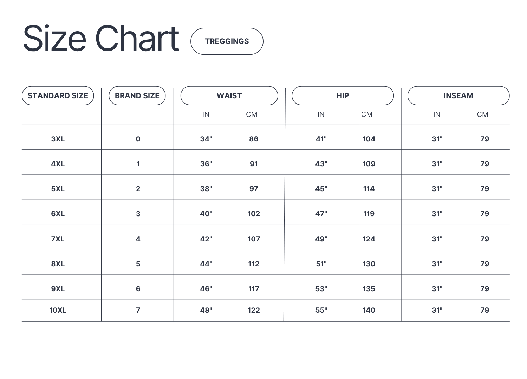527x379 pixels.
Task: Click the HIP column header
Action: pyautogui.click(x=343, y=96)
